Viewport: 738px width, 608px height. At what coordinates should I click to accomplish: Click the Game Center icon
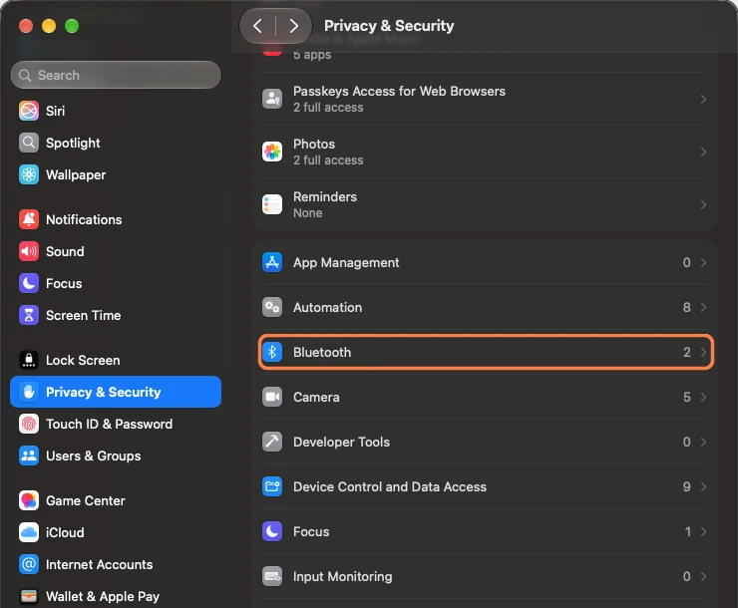pyautogui.click(x=29, y=500)
